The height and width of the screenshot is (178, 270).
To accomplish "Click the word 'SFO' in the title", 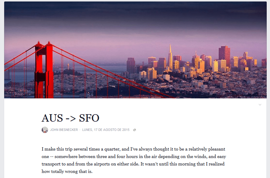I will pyautogui.click(x=89, y=118).
